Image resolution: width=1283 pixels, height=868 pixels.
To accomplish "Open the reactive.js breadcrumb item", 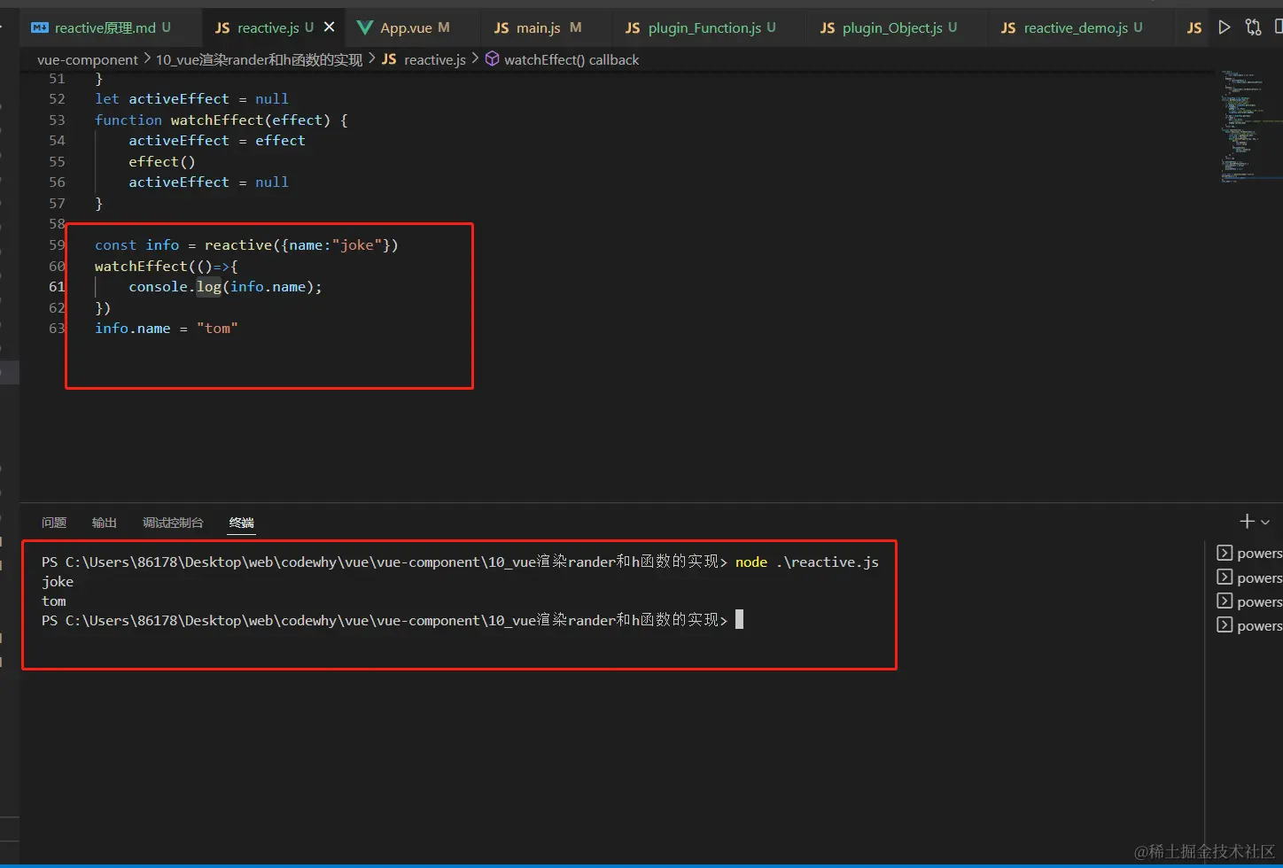I will (x=424, y=59).
